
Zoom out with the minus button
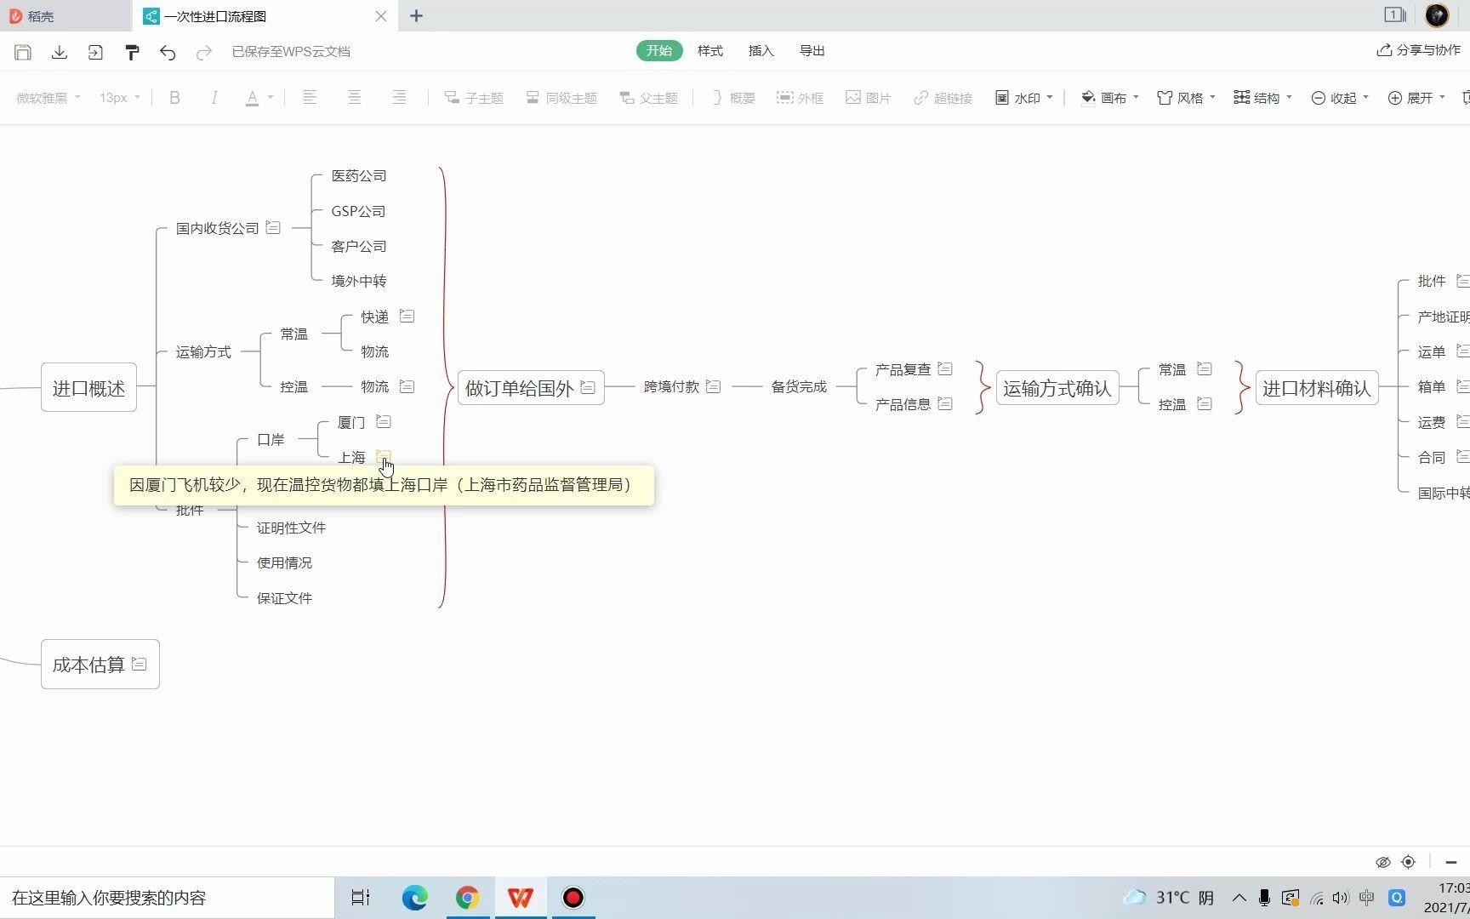coord(1451,862)
